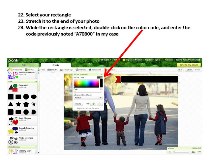Open the Geometric sticker pack
This screenshot has width=211, height=158.
coord(22,87)
